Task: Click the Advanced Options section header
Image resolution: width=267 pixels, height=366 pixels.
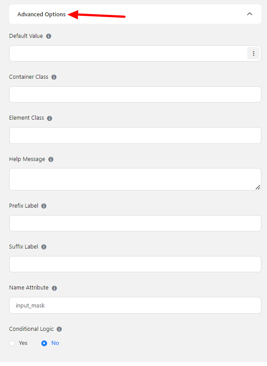Action: click(41, 14)
